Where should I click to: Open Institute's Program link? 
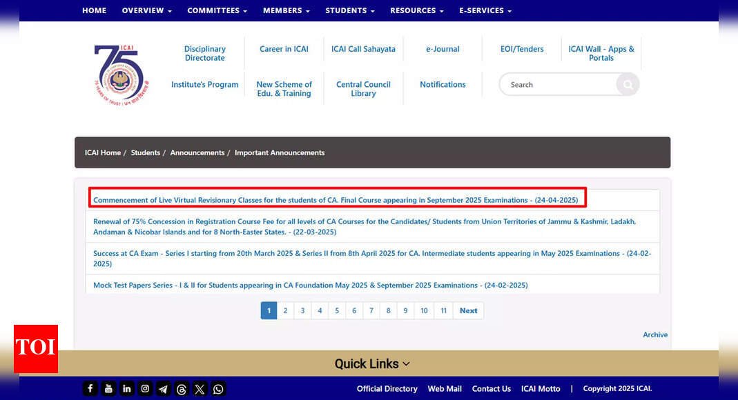click(x=205, y=85)
